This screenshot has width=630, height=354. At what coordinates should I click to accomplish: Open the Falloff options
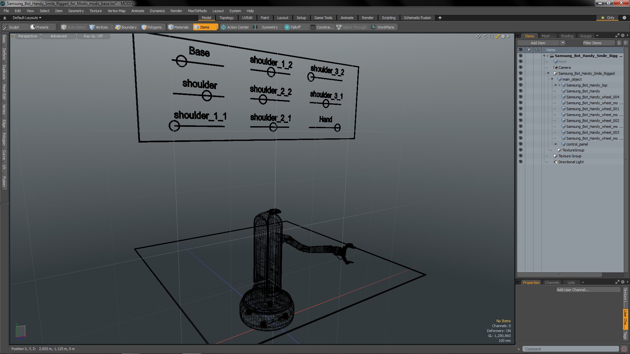pyautogui.click(x=293, y=27)
